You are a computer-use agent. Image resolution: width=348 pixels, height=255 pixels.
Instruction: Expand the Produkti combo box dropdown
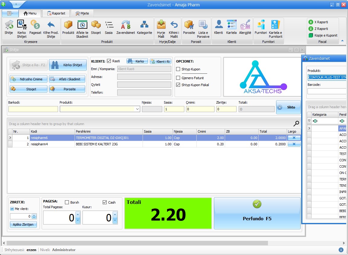[137, 109]
